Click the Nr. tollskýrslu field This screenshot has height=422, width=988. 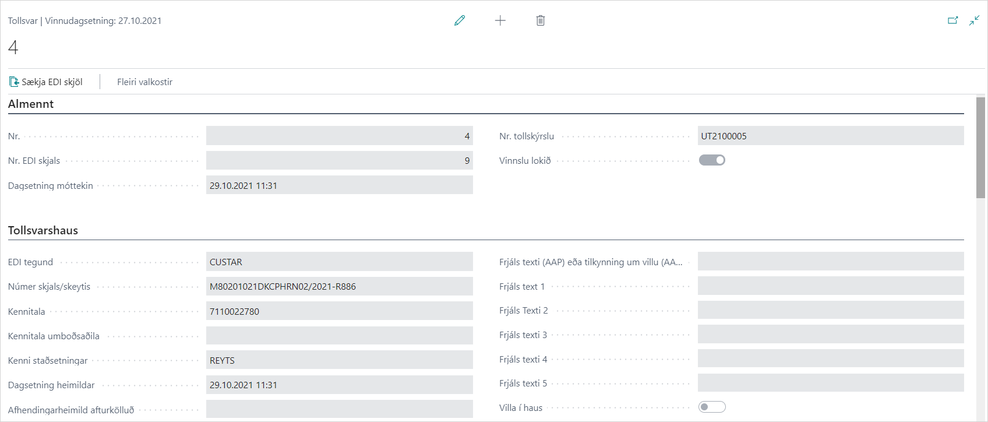pos(830,136)
